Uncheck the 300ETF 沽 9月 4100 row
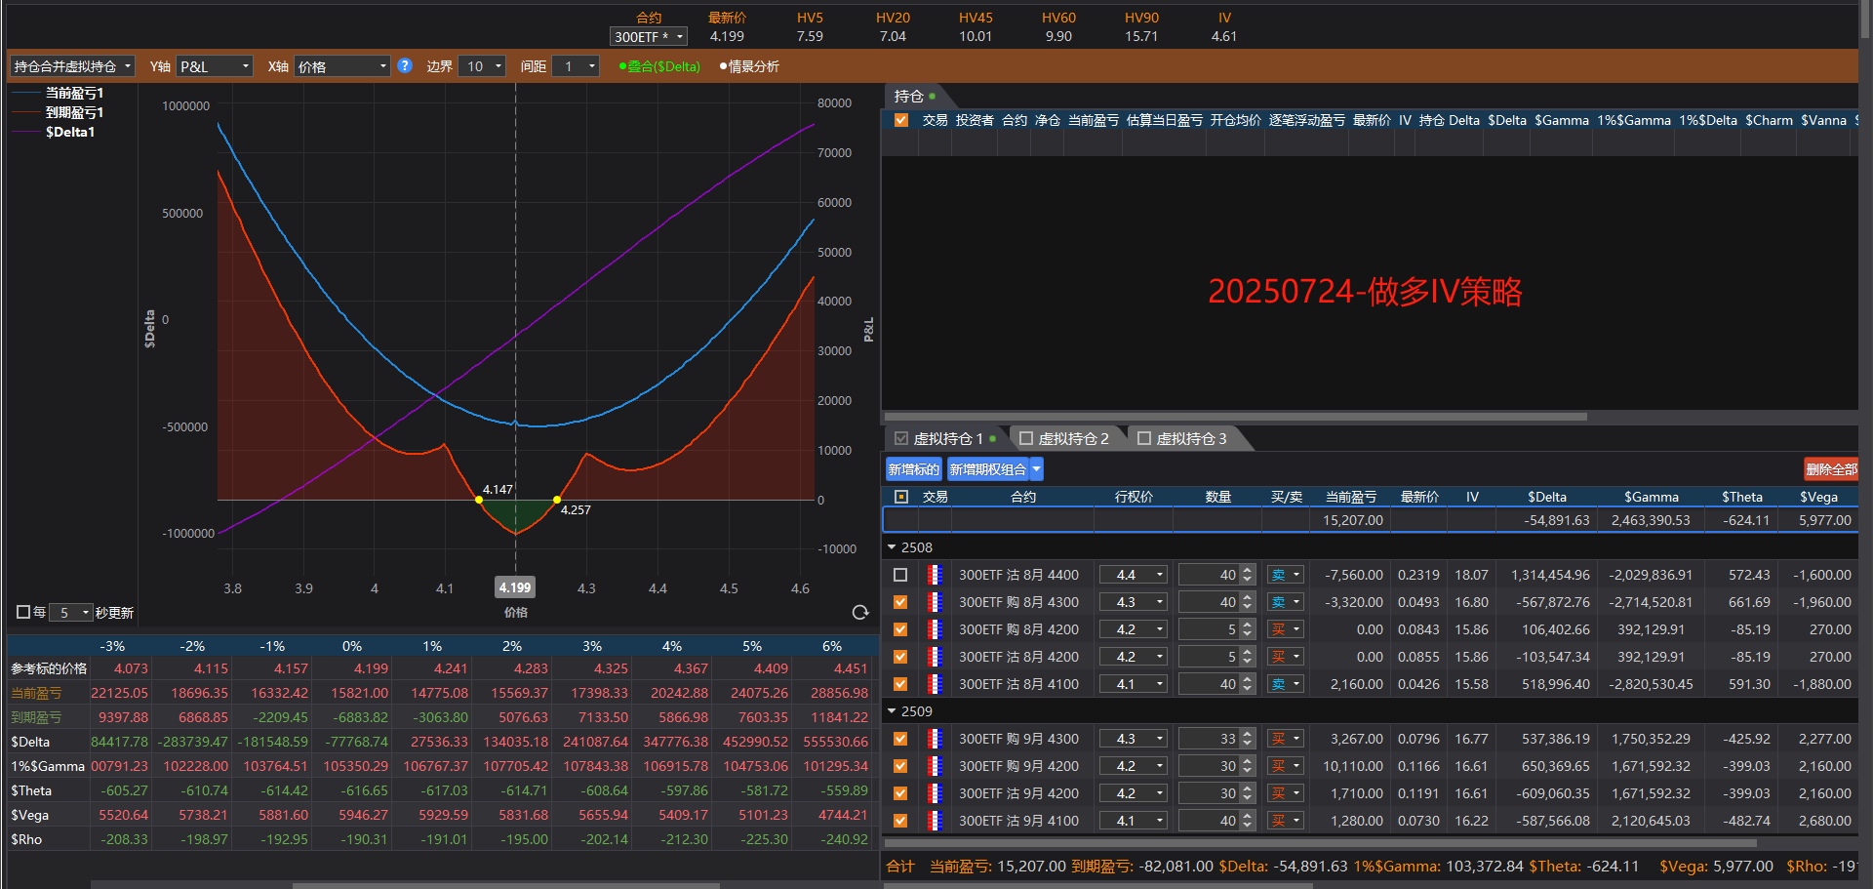Image resolution: width=1873 pixels, height=889 pixels. pos(900,822)
